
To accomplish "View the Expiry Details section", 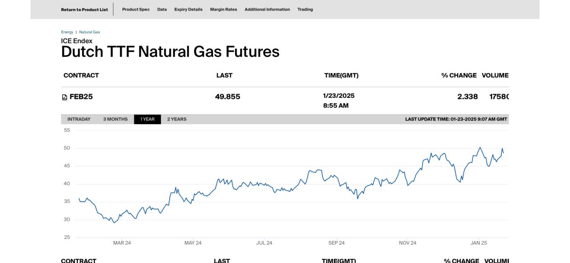I will [x=188, y=9].
